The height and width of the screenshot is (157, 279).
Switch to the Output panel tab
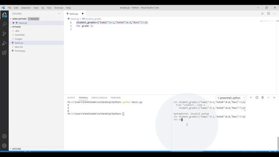click(x=71, y=98)
